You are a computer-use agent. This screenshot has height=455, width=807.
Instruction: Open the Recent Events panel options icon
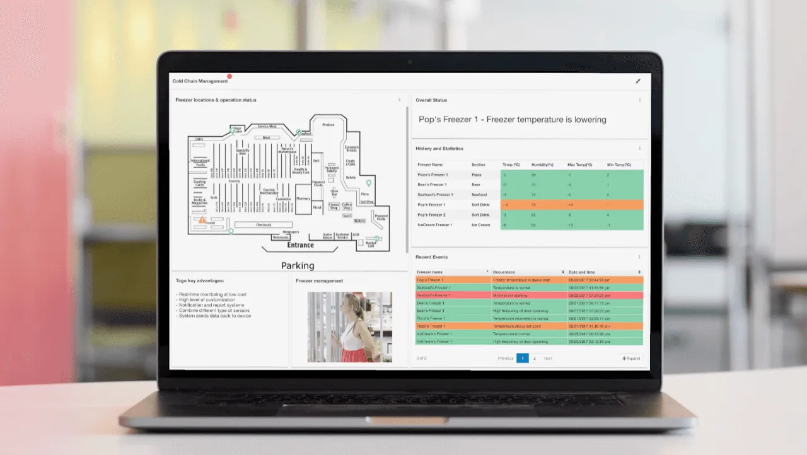tap(639, 257)
